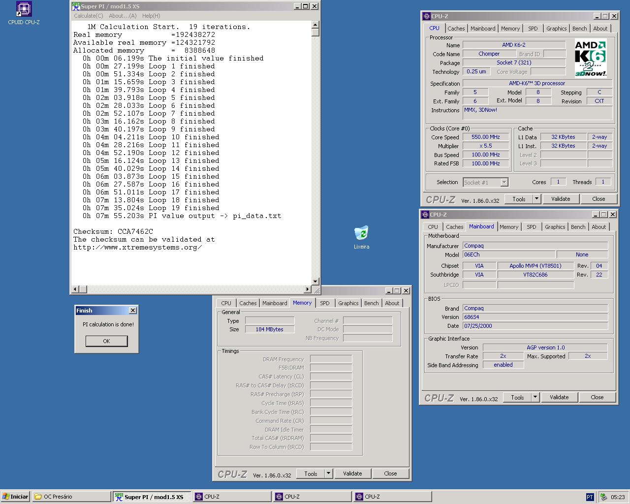Activate Super PI / mod1.5 XS taskbar button
Image resolution: width=630 pixels, height=504 pixels.
point(153,497)
